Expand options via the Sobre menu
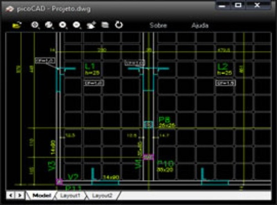Image resolution: width=277 pixels, height=205 pixels. click(158, 25)
